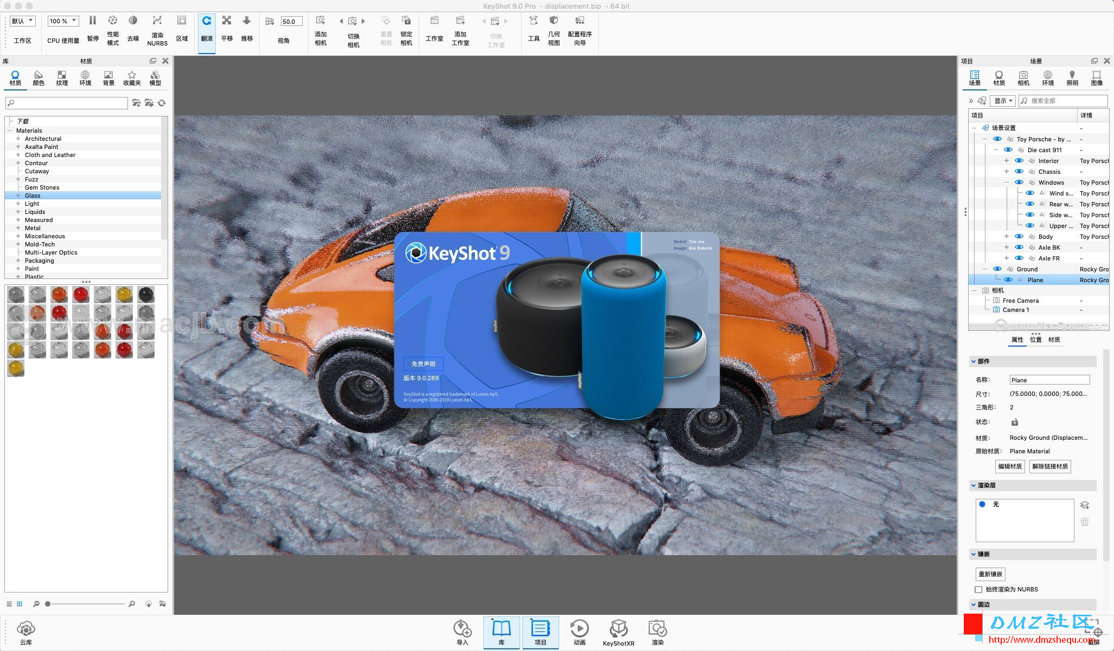The width and height of the screenshot is (1114, 651).
Task: Click the material library search field
Action: coord(66,103)
